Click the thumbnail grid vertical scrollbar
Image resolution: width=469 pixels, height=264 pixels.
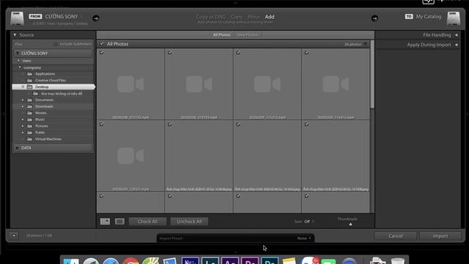(x=372, y=74)
